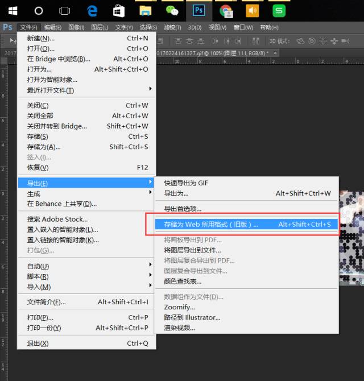Open the Microsoft Store taskbar icon

pos(119,10)
